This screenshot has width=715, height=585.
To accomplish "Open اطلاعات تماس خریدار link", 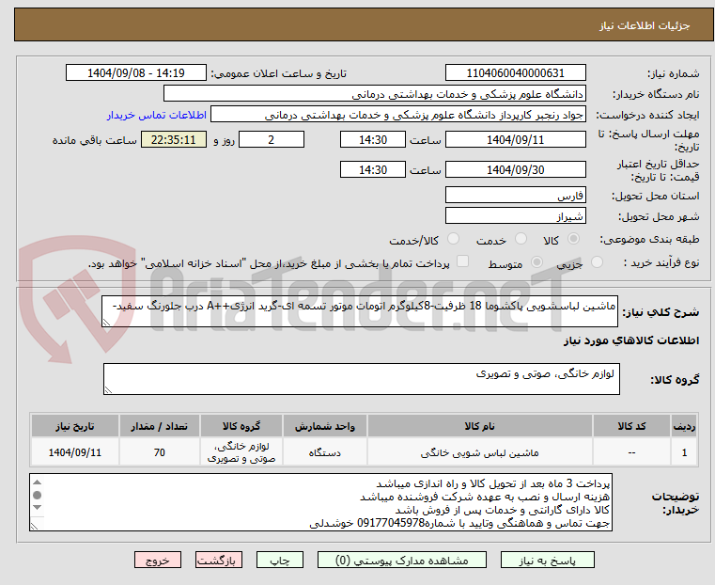I will click(157, 115).
